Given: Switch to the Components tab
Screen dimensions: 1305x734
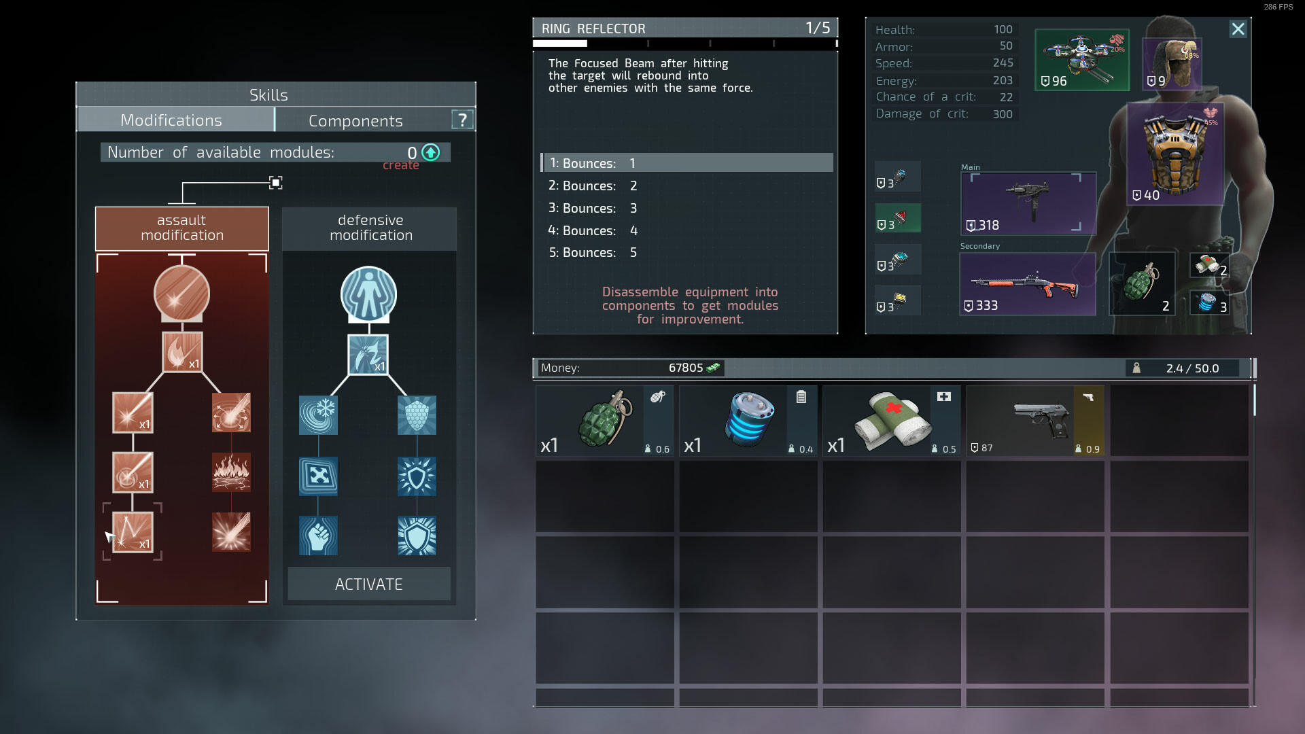Looking at the screenshot, I should point(355,120).
